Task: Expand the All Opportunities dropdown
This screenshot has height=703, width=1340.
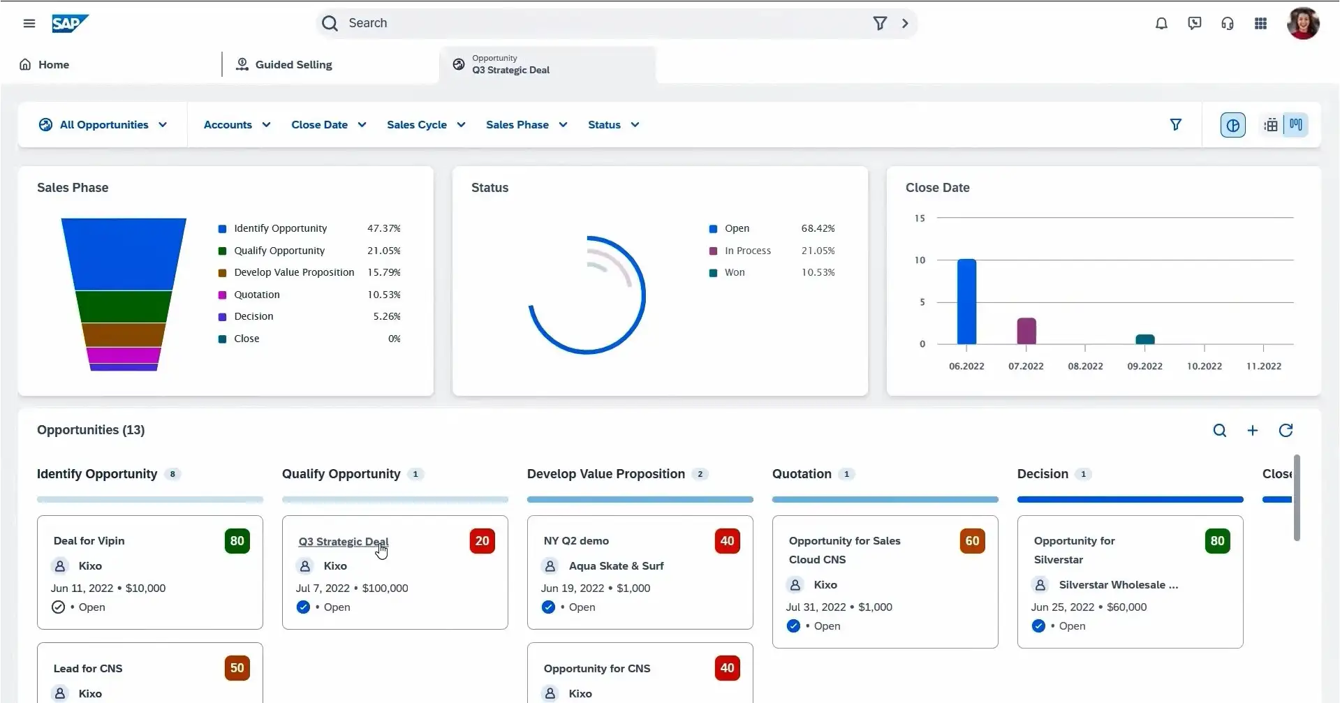Action: click(103, 124)
